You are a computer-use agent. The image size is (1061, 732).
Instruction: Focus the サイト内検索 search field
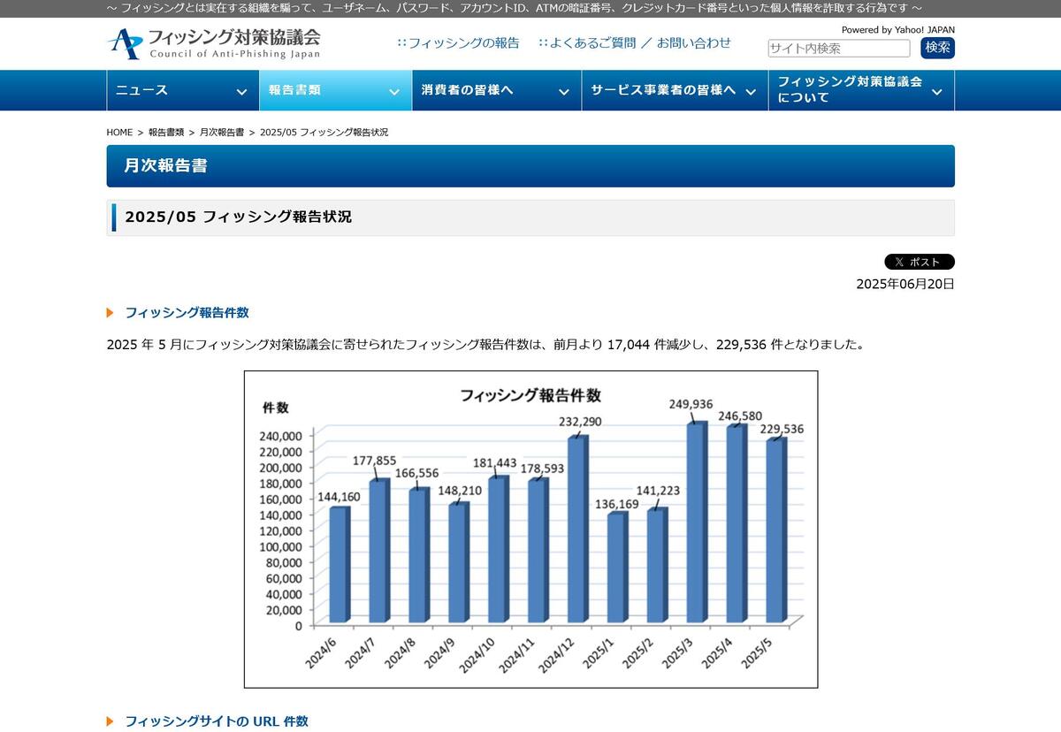[838, 49]
